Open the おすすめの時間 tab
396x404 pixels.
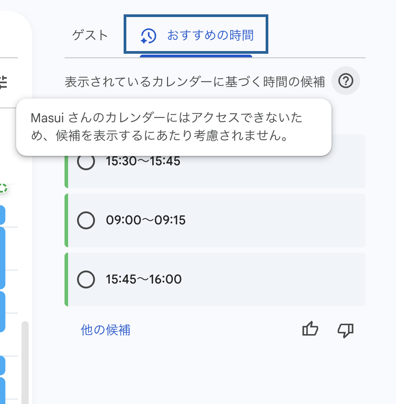210,35
